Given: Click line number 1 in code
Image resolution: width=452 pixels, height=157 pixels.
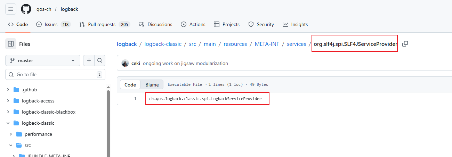Looking at the screenshot, I should click(x=135, y=99).
